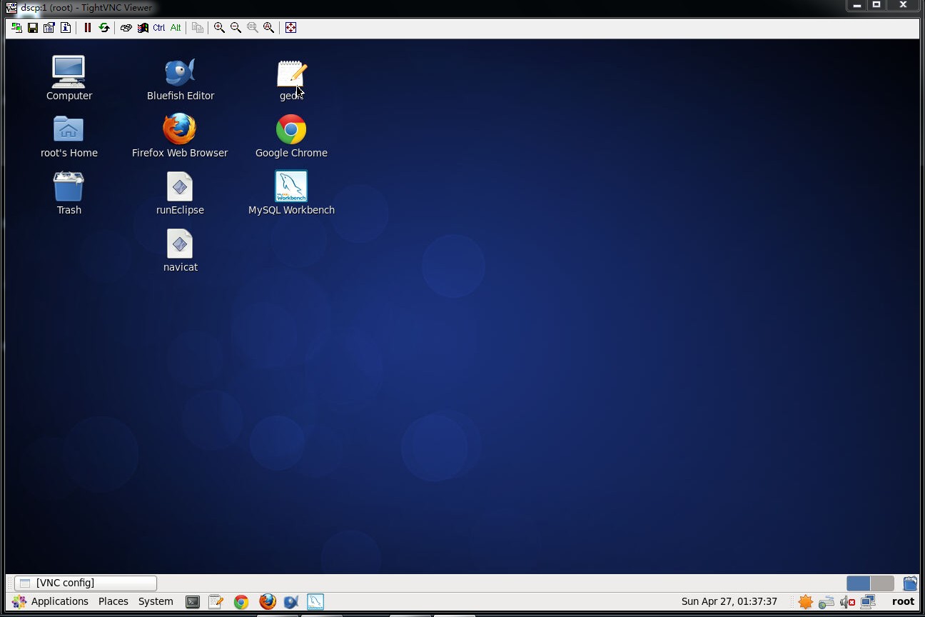Screen dimensions: 925x617
Task: Open the keyboard input method tray icon
Action: point(827,602)
